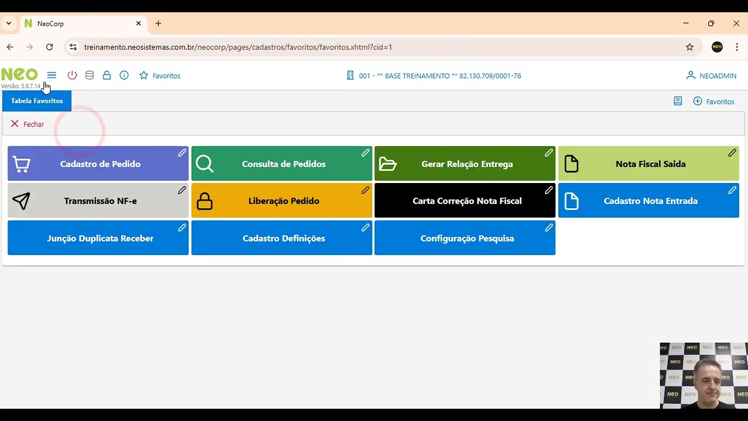The height and width of the screenshot is (421, 748).
Task: Reload the page in browser
Action: 50,47
